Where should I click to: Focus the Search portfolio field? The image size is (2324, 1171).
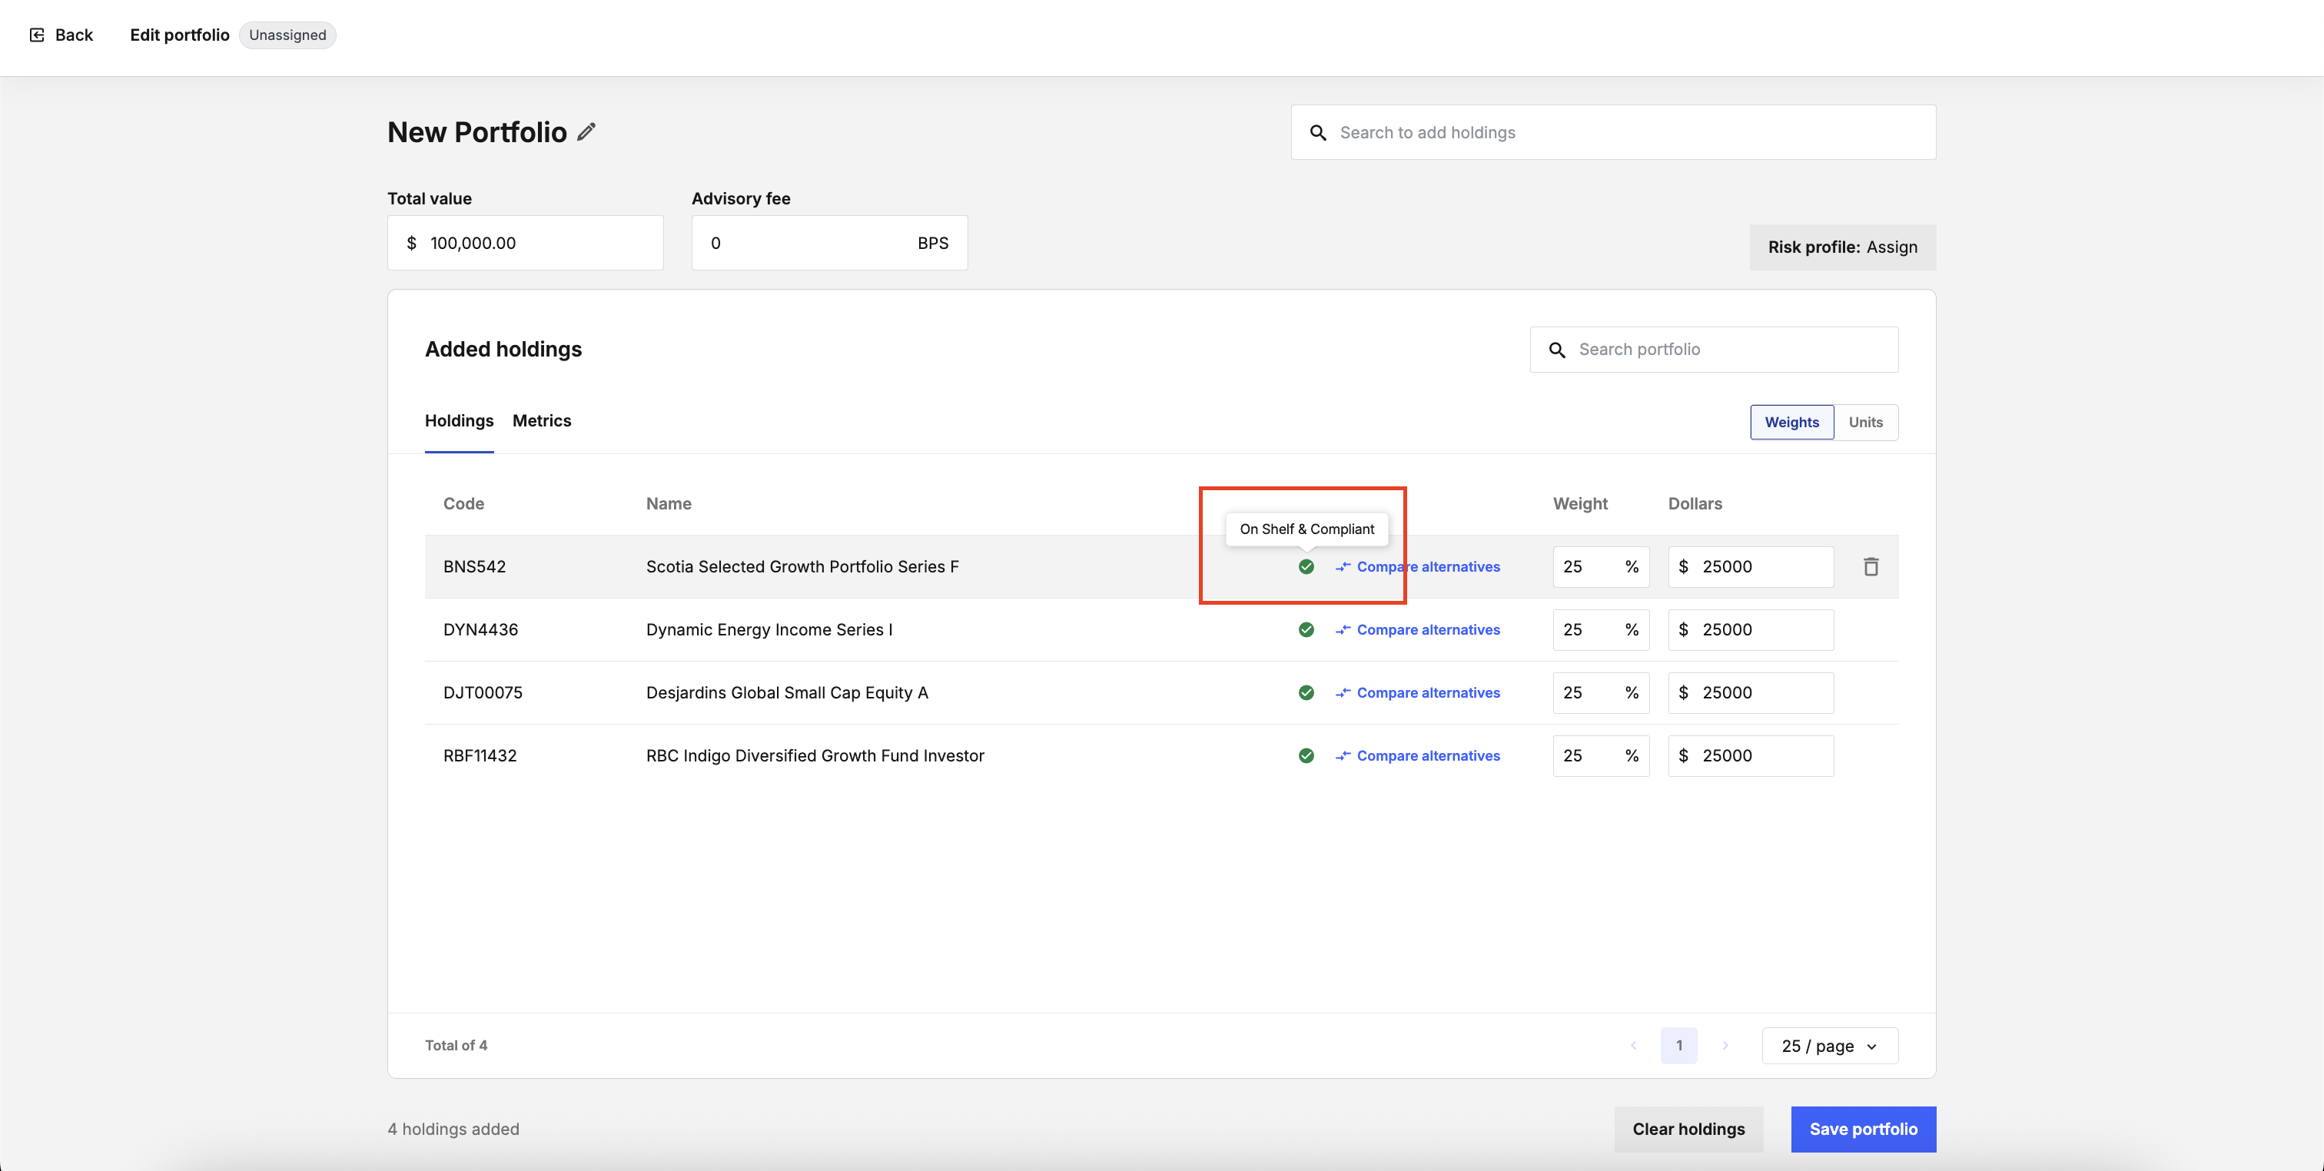click(1714, 350)
